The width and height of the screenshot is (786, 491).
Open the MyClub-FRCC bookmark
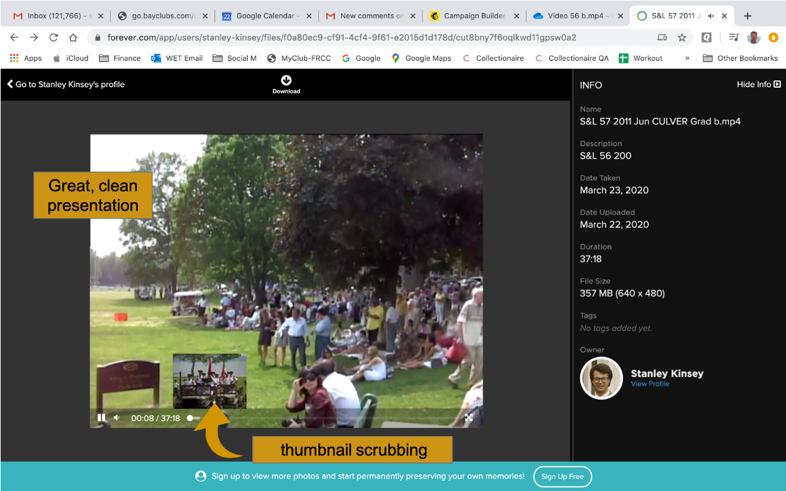pyautogui.click(x=299, y=58)
